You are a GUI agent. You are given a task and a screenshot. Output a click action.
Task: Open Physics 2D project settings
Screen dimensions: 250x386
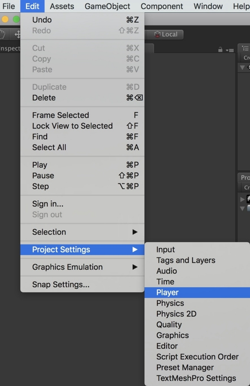pos(197,314)
